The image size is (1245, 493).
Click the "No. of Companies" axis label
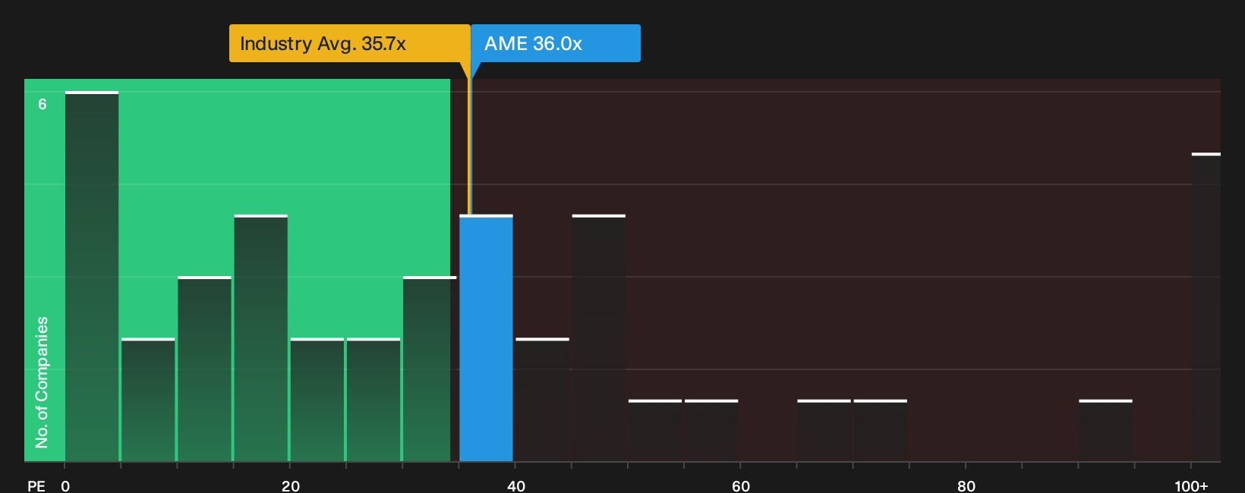click(42, 382)
